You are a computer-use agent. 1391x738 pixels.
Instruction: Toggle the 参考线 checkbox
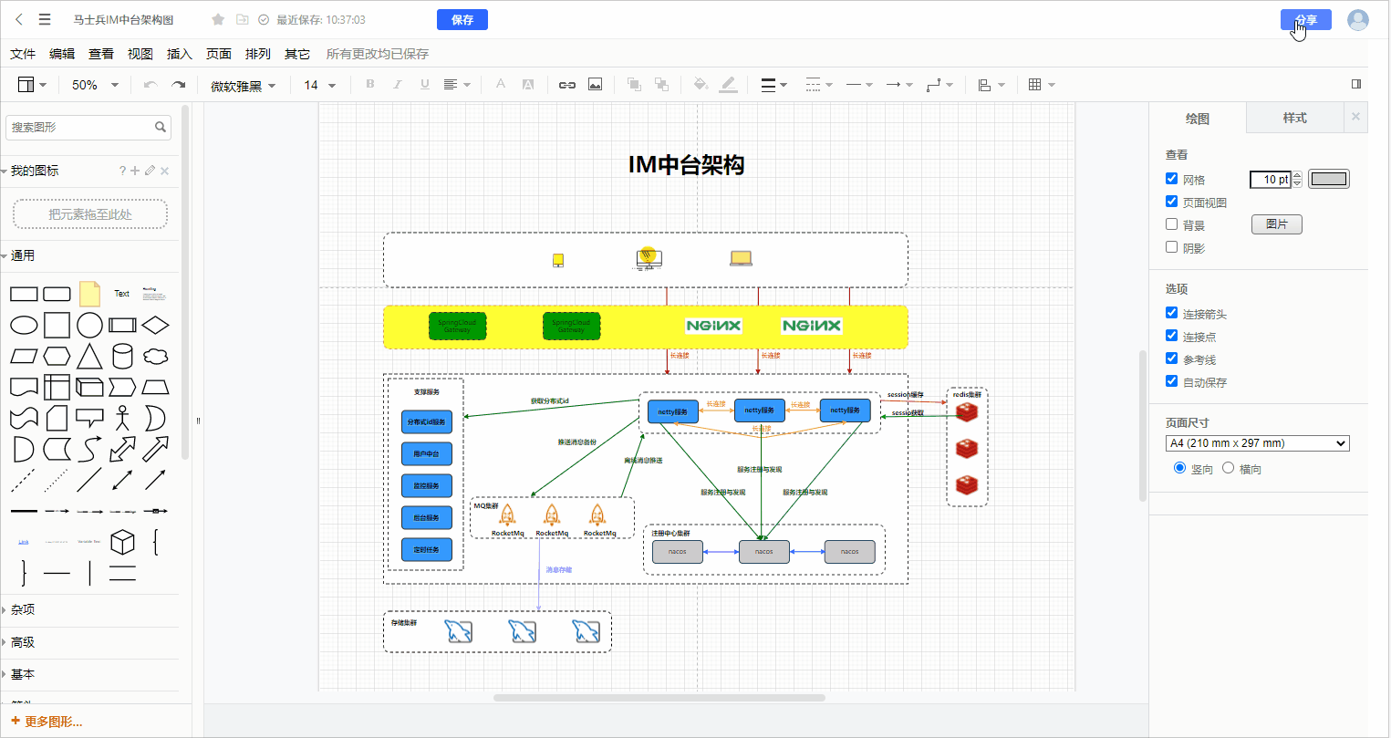(1172, 359)
